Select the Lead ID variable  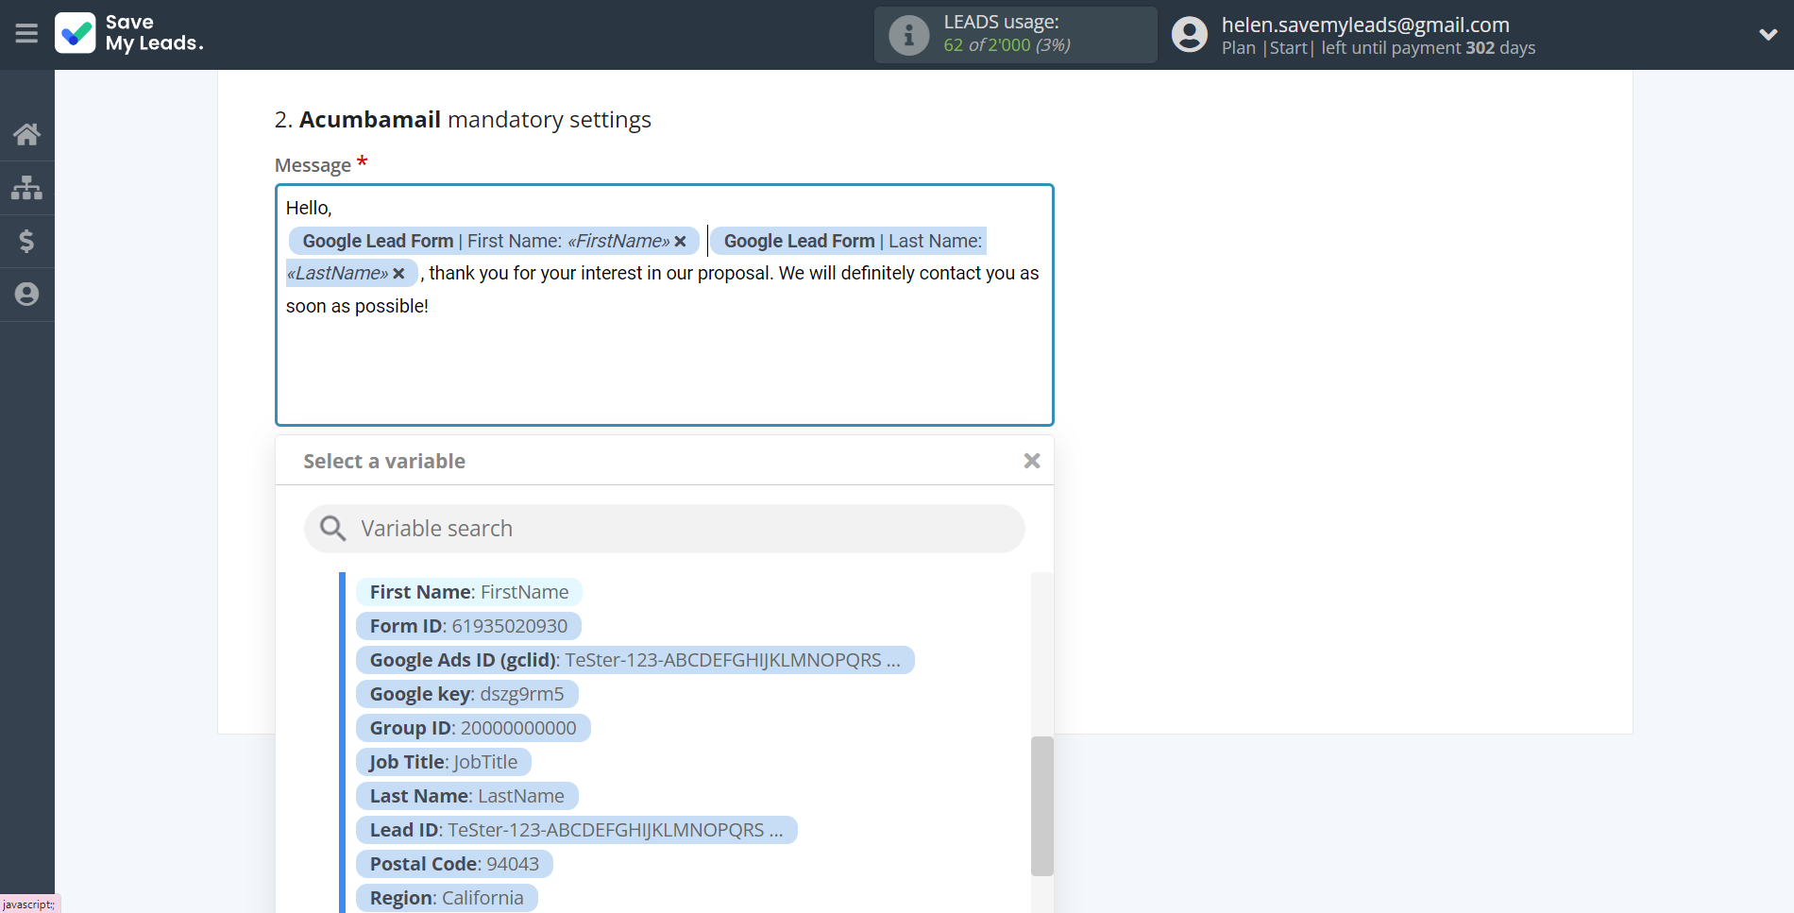[577, 830]
